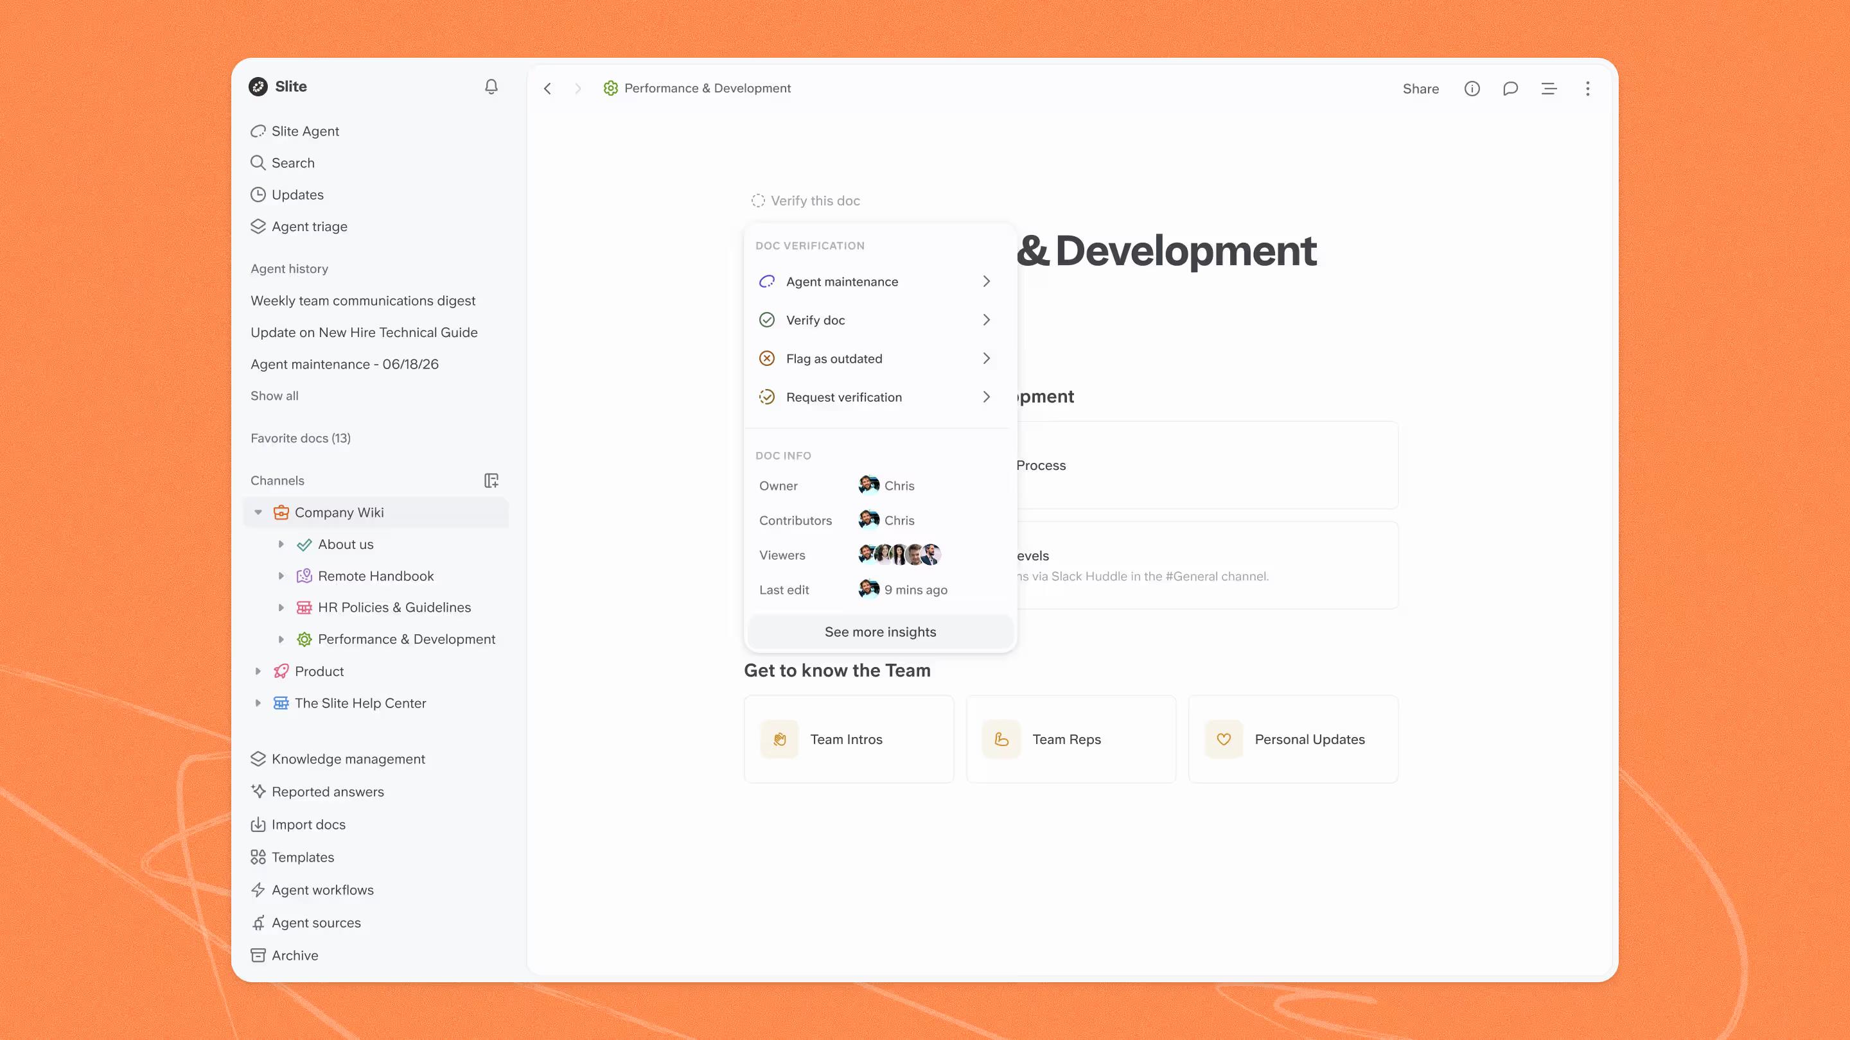Click the Team Intros wave icon
This screenshot has height=1040, width=1850.
pos(780,740)
